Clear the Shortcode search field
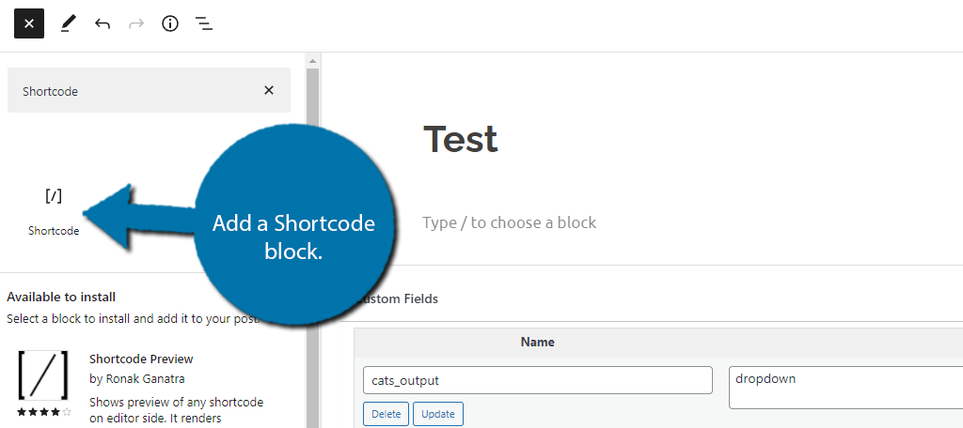 point(269,91)
